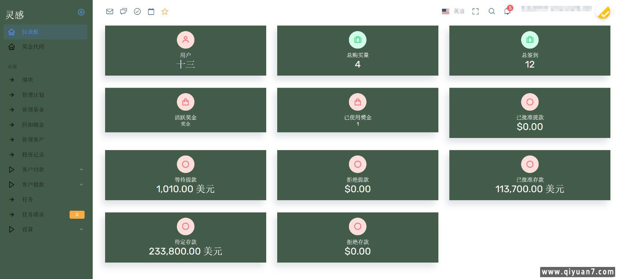Image resolution: width=617 pixels, height=279 pixels.
Task: Toggle the sidebar collapse circle button
Action: 81,12
